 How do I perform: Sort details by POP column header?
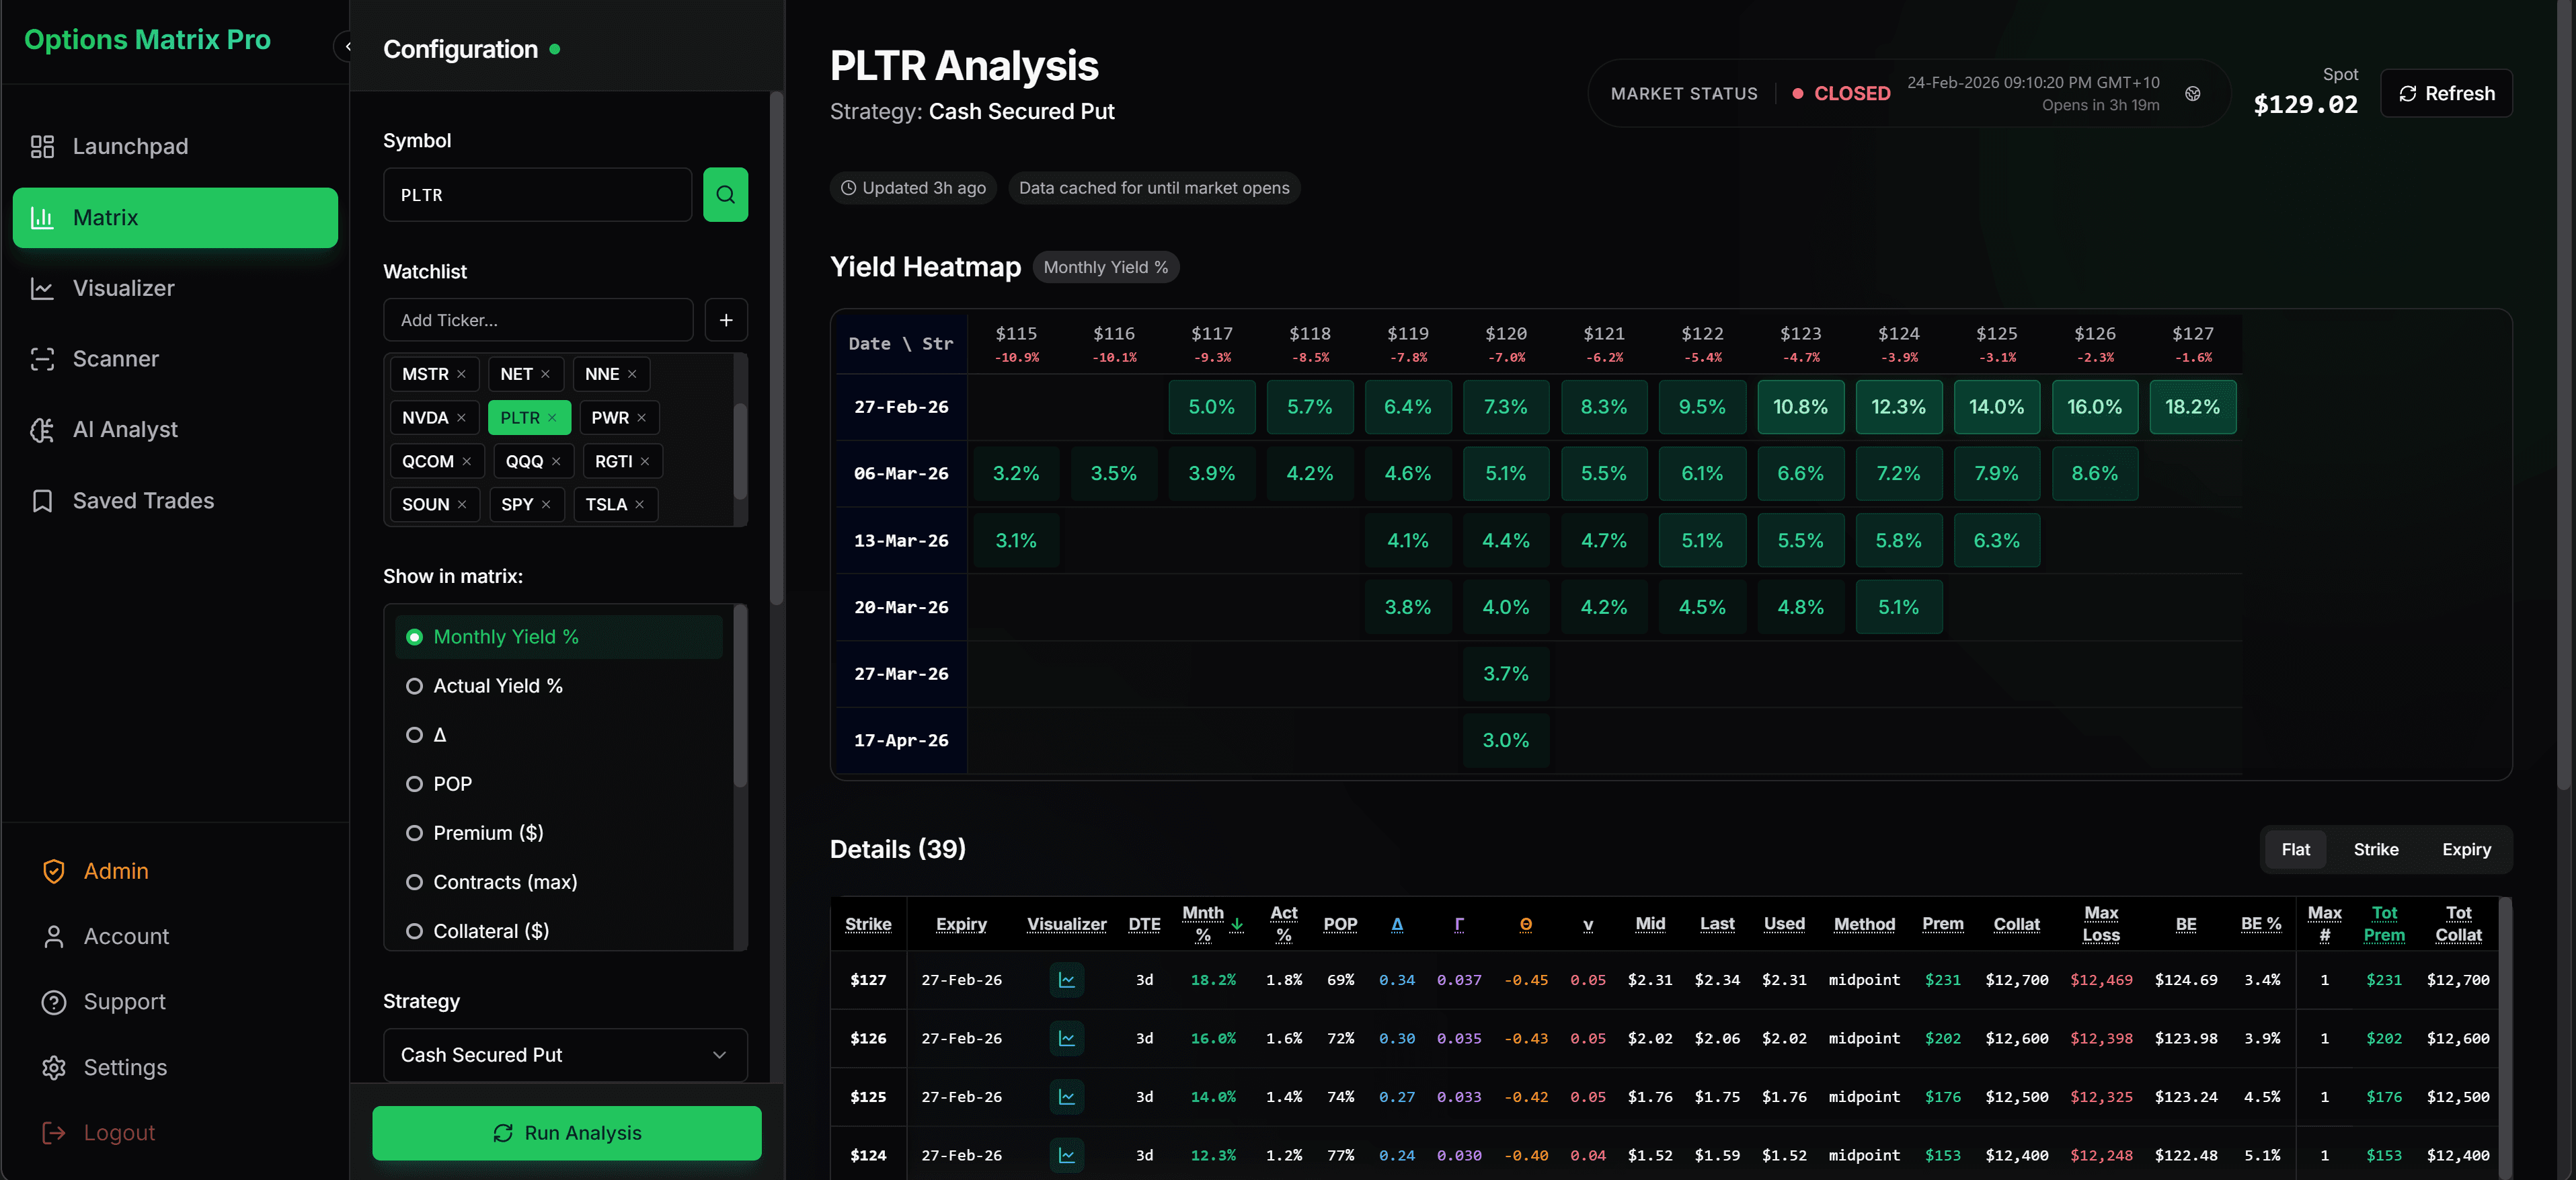(1340, 924)
